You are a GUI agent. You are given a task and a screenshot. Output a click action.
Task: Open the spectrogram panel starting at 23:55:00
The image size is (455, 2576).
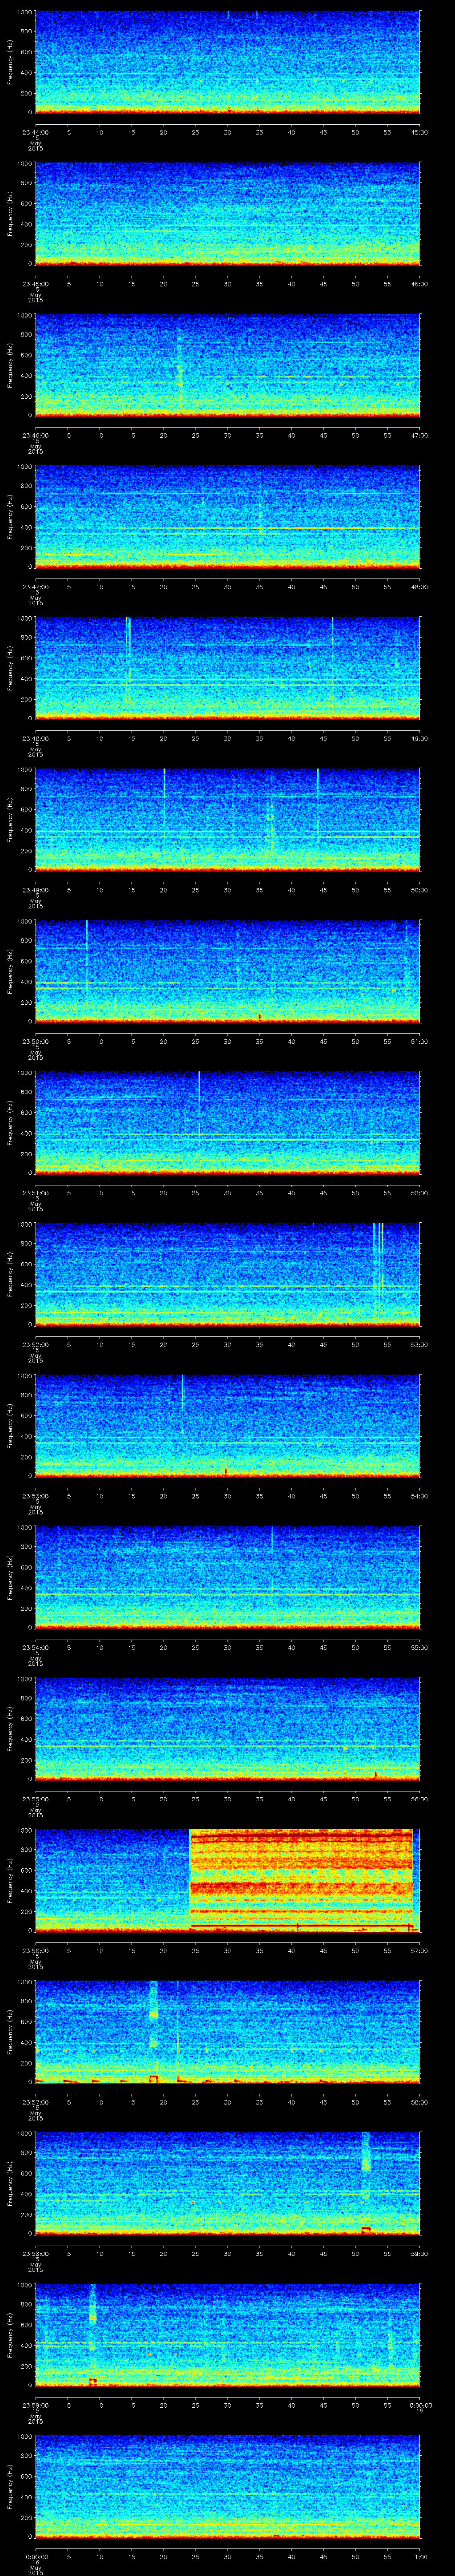click(227, 1729)
